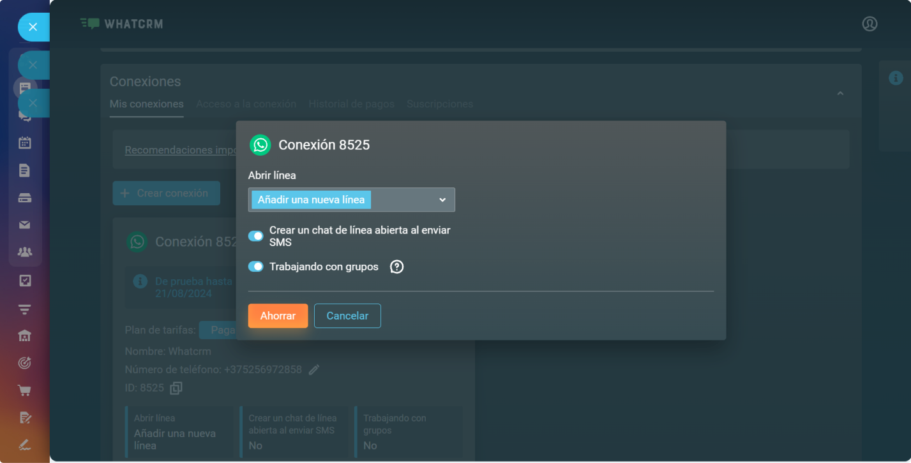Open the CRM funnel icon in the sidebar
This screenshot has height=463, width=911.
(x=25, y=309)
